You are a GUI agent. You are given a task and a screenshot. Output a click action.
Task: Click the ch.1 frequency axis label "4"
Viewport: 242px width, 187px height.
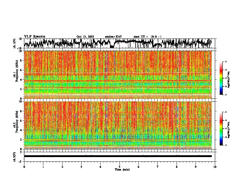tap(21, 80)
